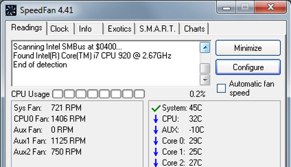Click the 'End of detection' log line
291x167 pixels.
[x=40, y=65]
